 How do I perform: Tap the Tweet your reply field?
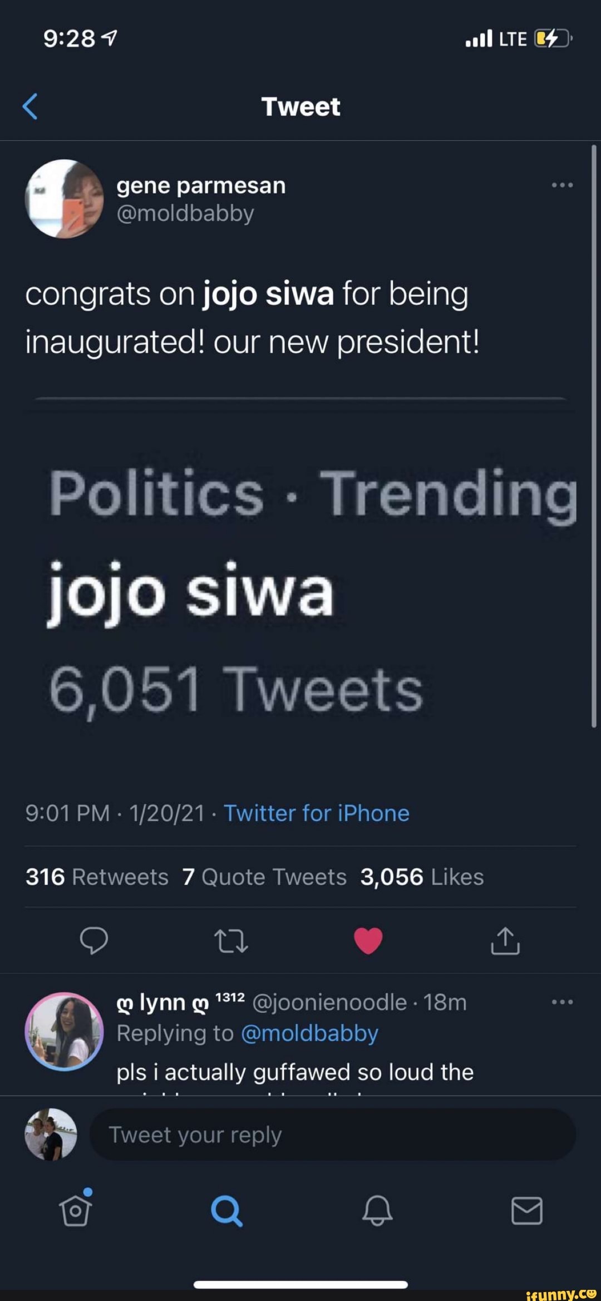tap(332, 1135)
